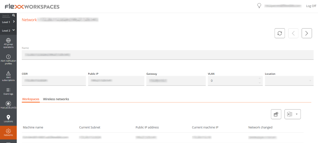The height and width of the screenshot is (143, 318).
Task: Collapse the Level 2 menu
Action: pos(8,30)
